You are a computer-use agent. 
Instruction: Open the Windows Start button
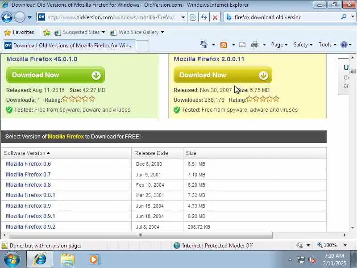[12, 260]
